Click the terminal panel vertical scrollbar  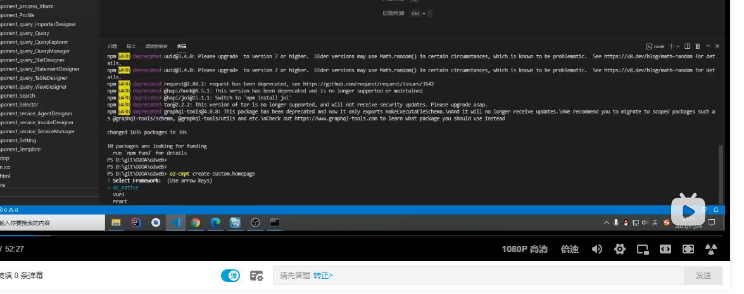[x=721, y=174]
